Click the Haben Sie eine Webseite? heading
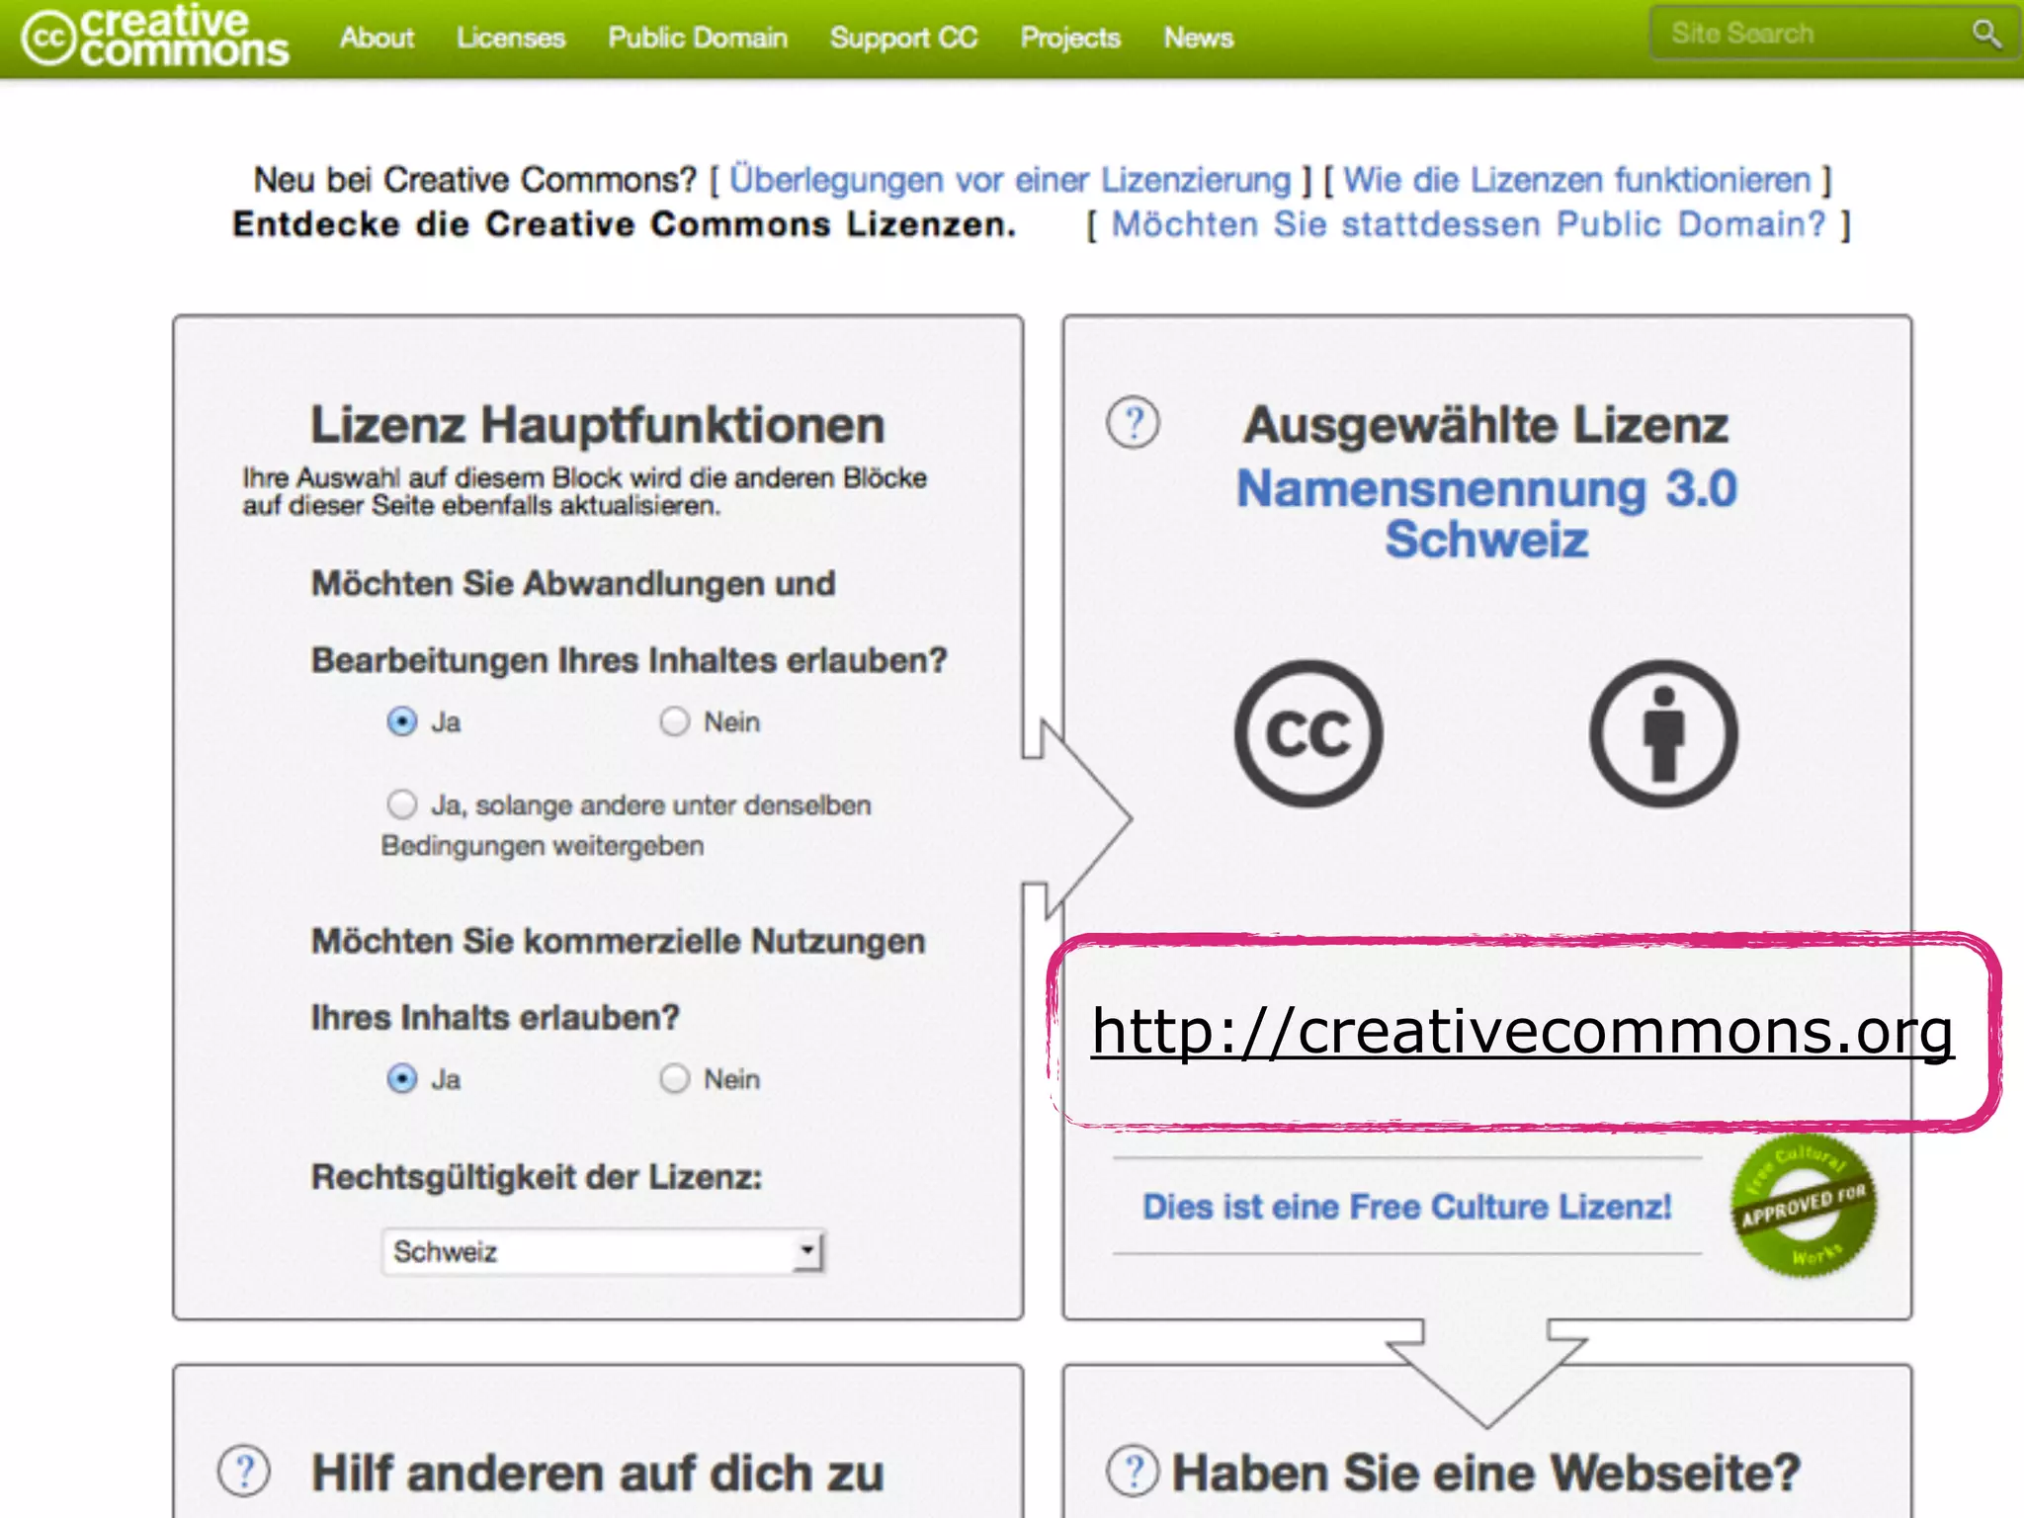 [x=1485, y=1473]
